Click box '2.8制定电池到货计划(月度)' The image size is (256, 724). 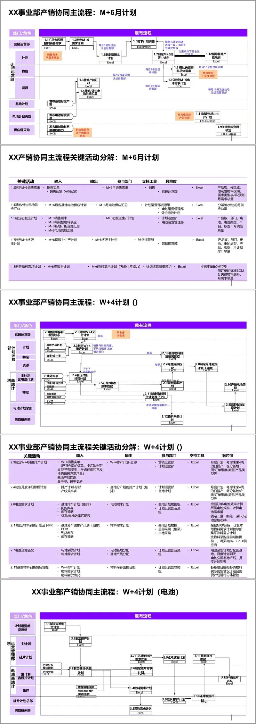click(x=207, y=367)
